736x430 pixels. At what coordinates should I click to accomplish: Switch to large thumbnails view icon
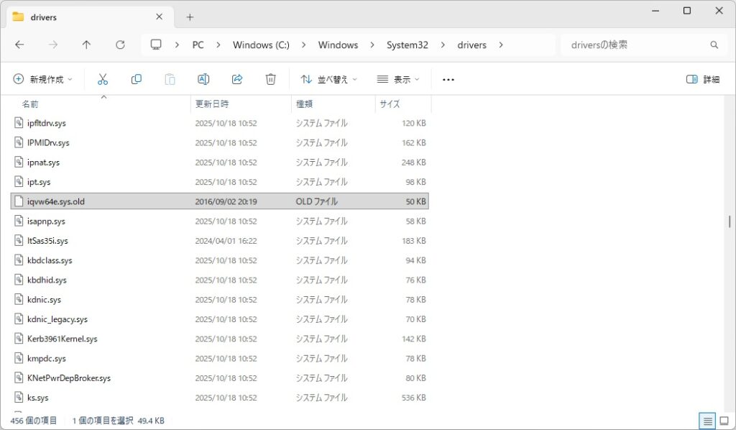(x=724, y=421)
